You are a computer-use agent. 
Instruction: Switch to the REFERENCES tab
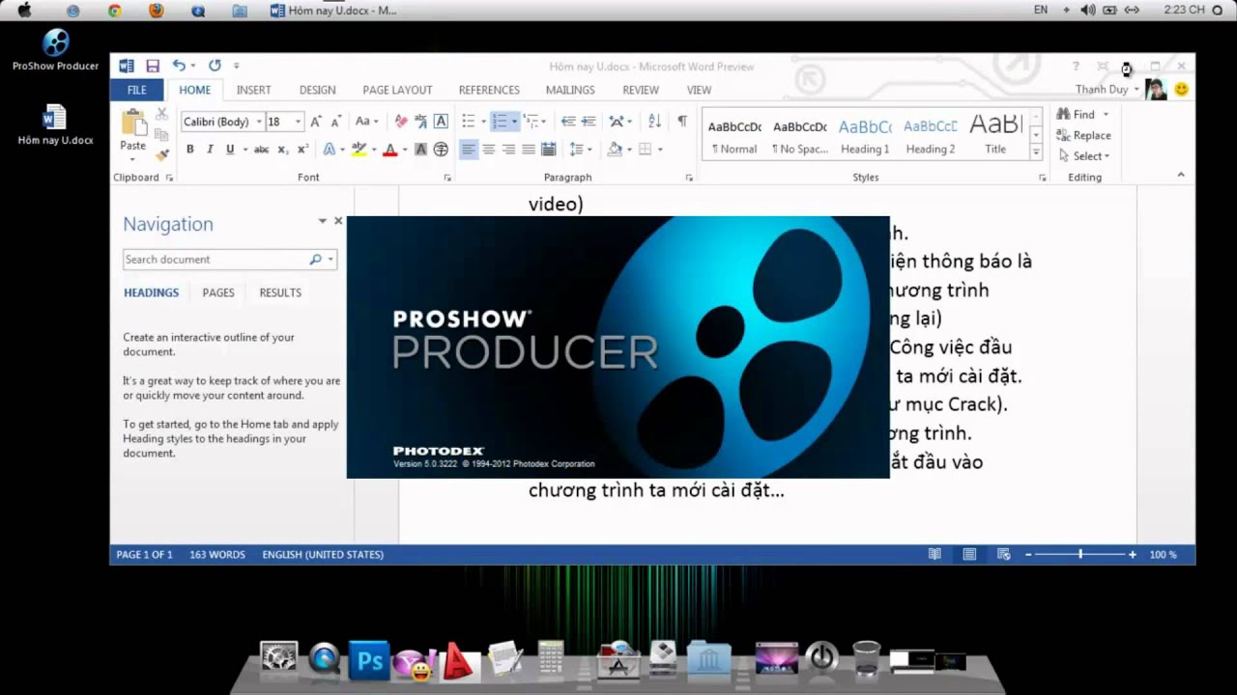click(x=489, y=90)
